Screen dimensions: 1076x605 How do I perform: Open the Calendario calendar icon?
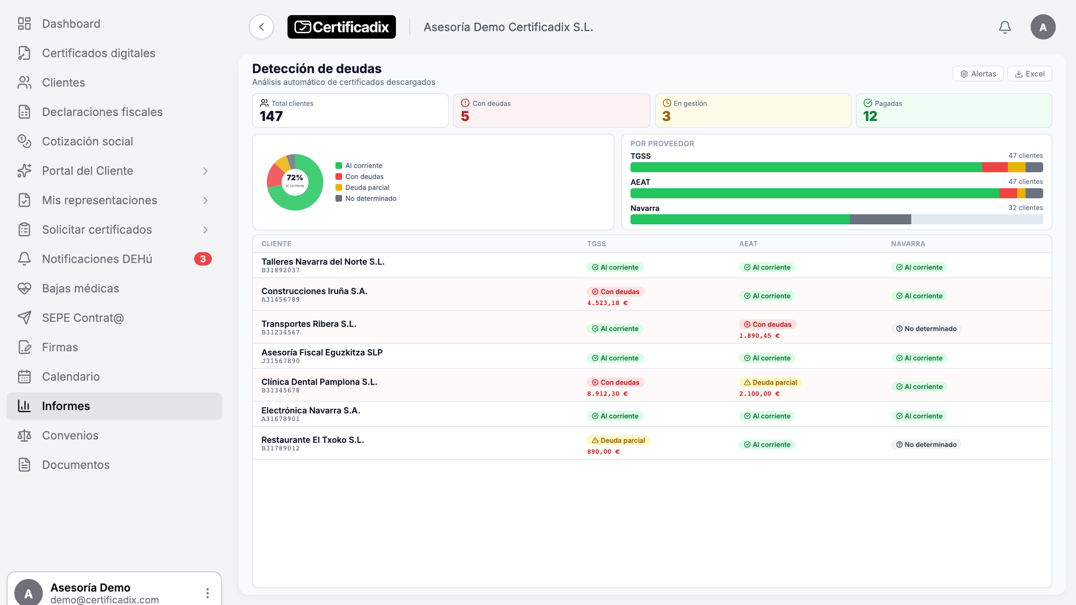[24, 376]
